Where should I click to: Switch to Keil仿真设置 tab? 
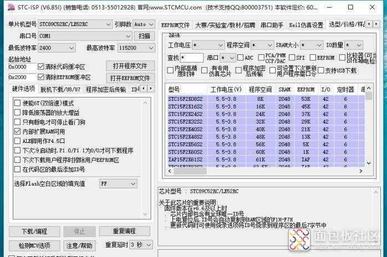click(x=306, y=25)
